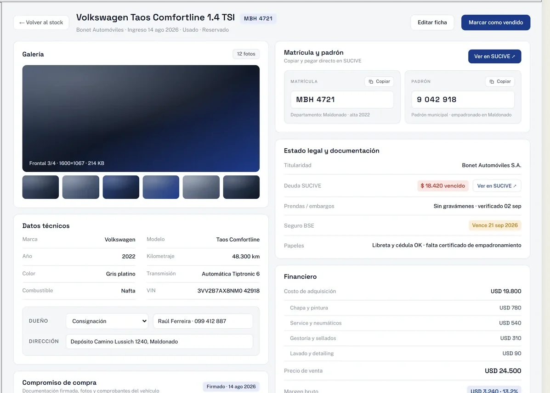Click Marcar como vendido
Image resolution: width=550 pixels, height=393 pixels.
(496, 22)
